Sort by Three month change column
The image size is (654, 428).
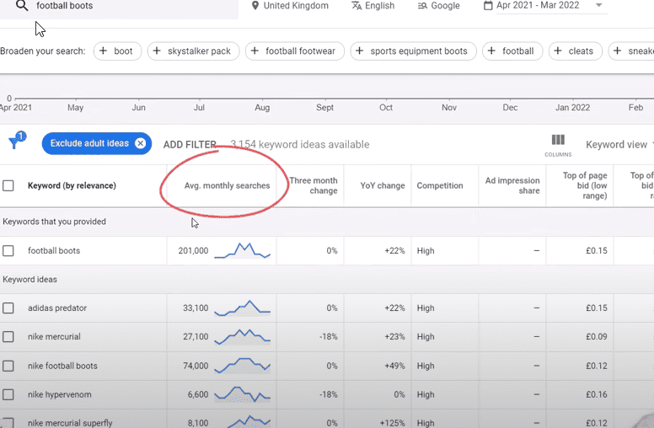tap(314, 185)
